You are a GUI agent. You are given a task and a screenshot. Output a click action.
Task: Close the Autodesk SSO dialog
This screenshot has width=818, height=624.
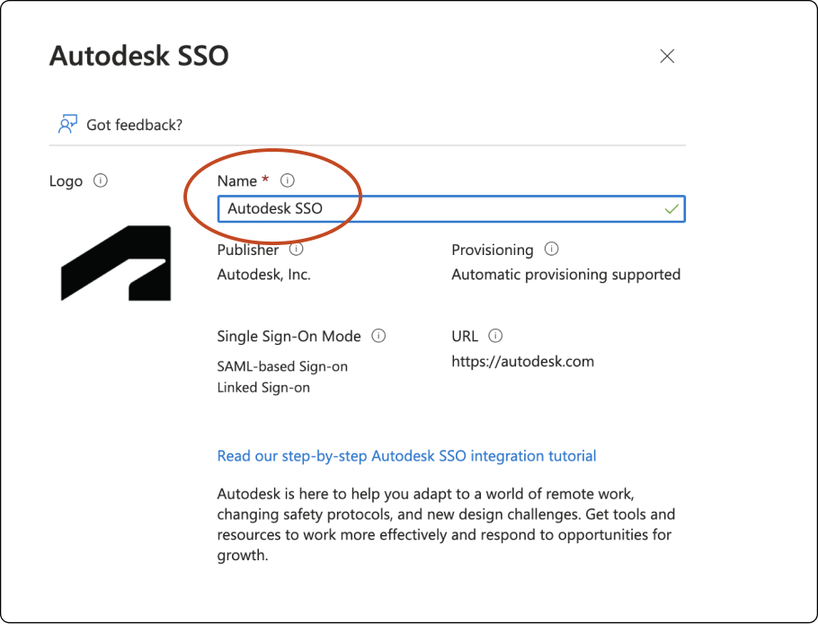click(667, 56)
